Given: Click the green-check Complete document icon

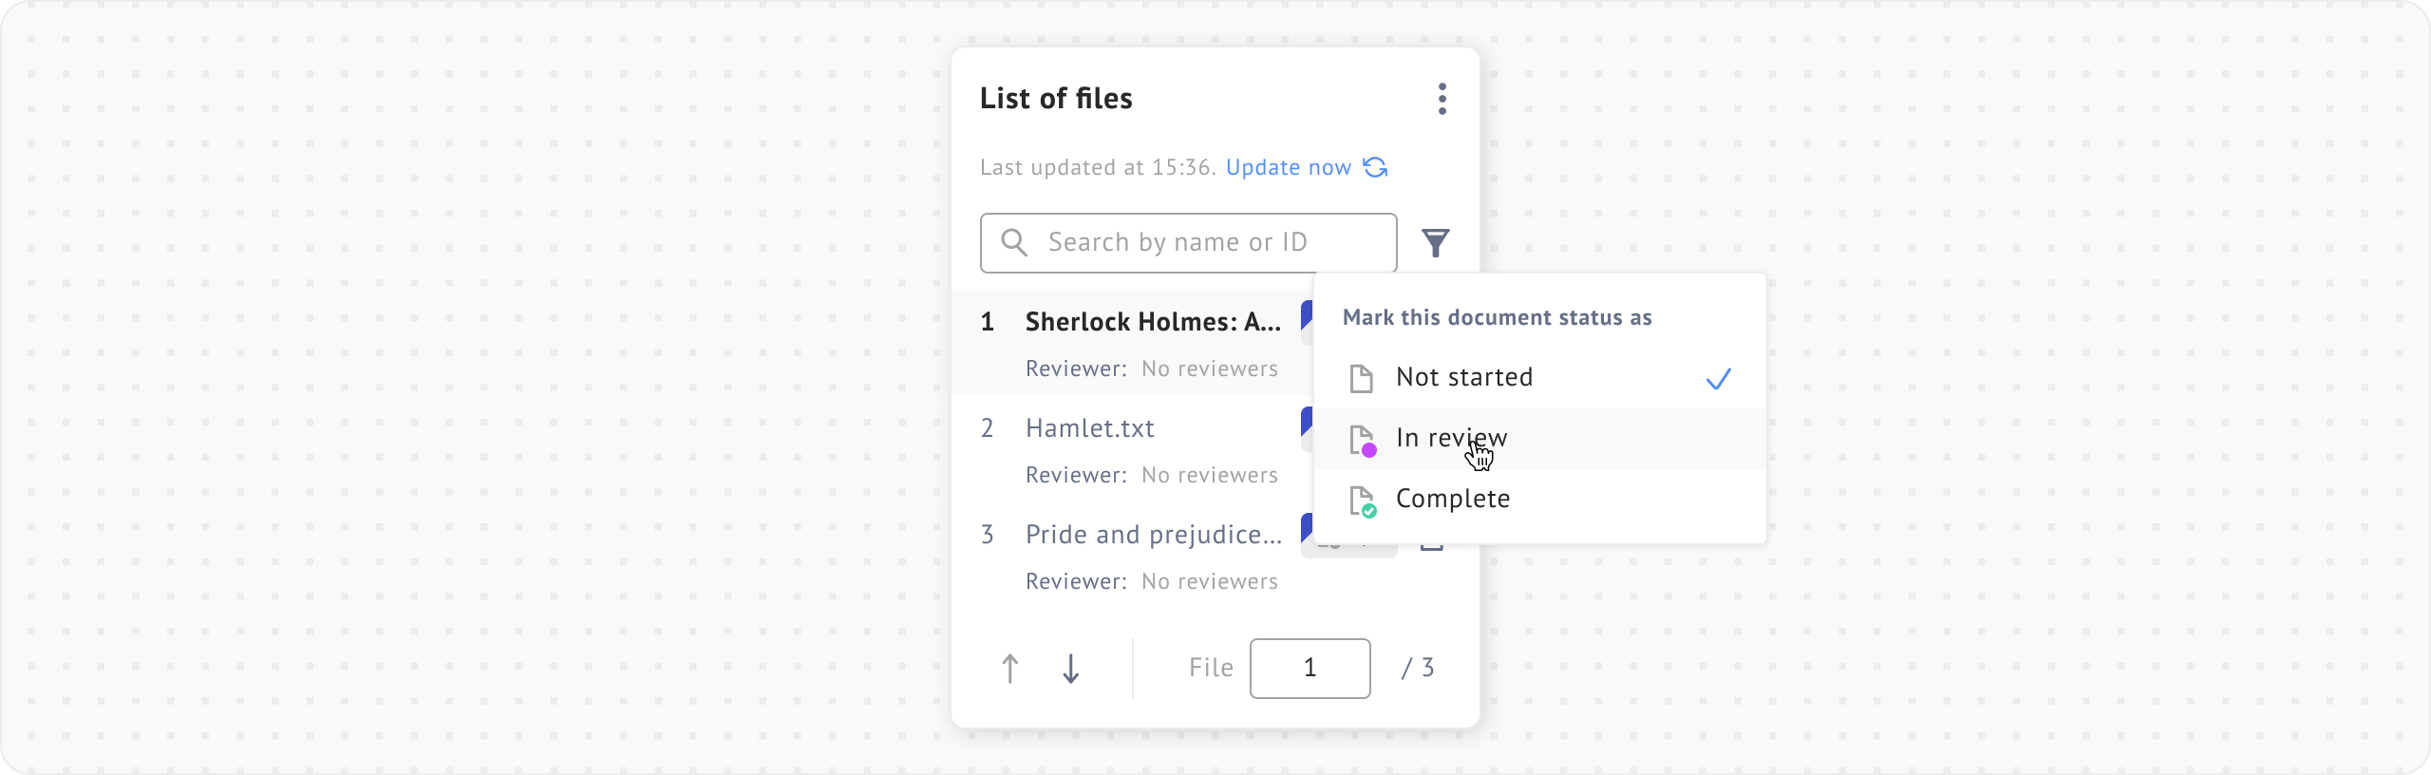Looking at the screenshot, I should [x=1363, y=501].
